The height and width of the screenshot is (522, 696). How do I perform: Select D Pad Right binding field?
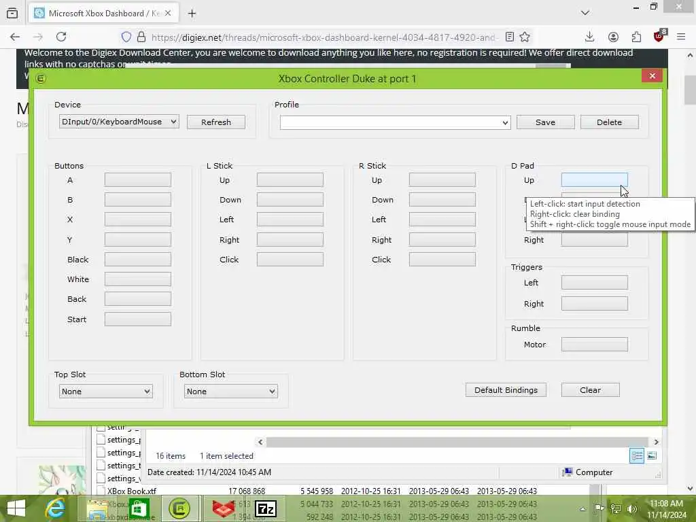pos(594,240)
